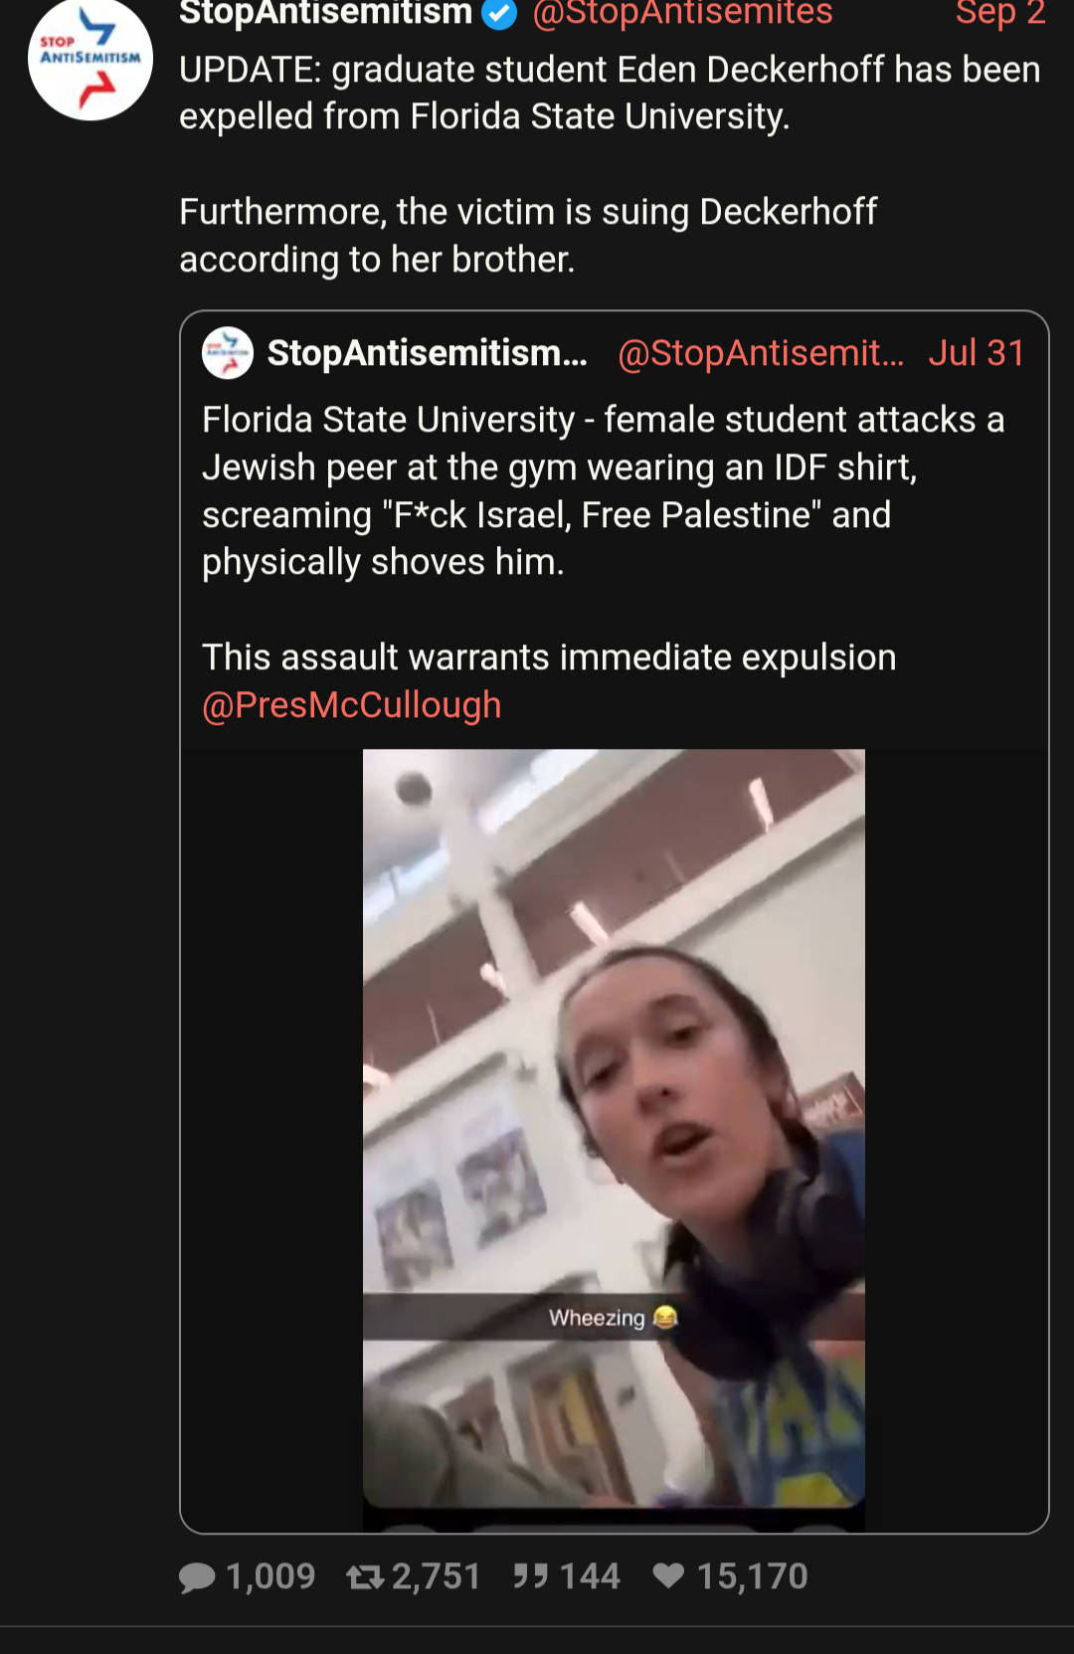Open the StopAntisemitism profile avatar
1074x1654 pixels.
tap(90, 59)
